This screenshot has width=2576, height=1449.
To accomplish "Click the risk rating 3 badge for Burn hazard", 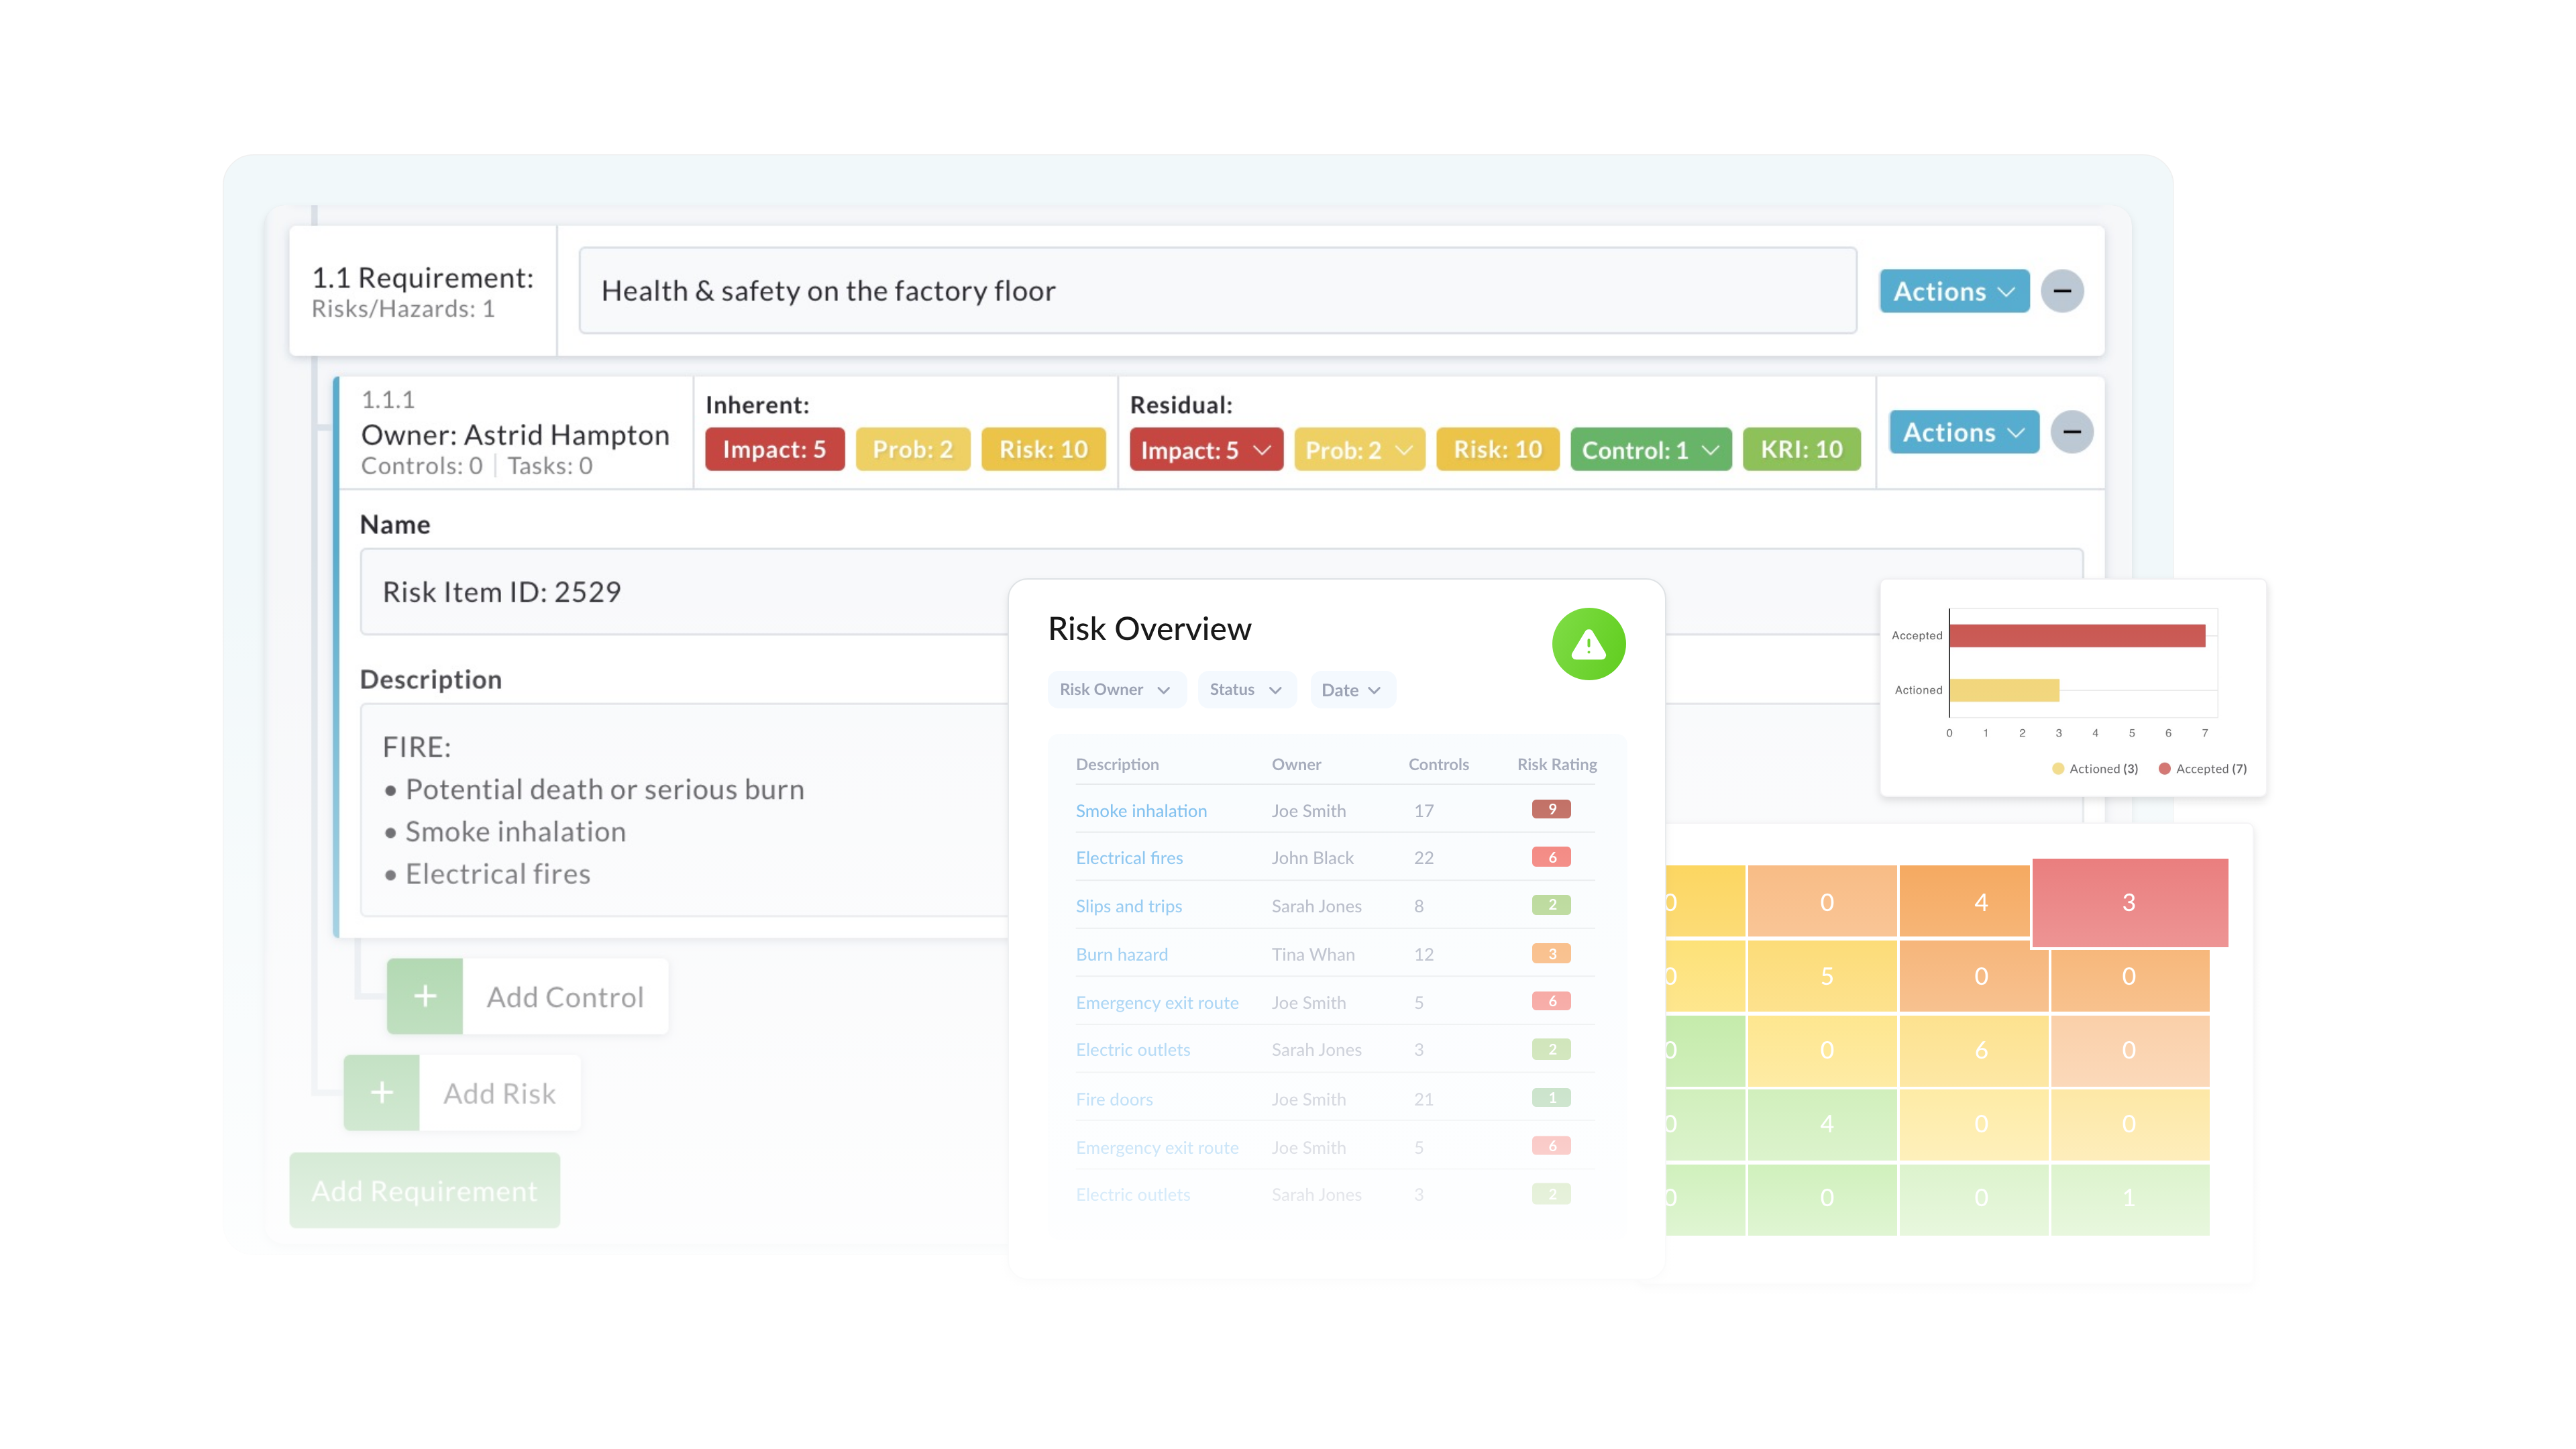I will (1551, 953).
